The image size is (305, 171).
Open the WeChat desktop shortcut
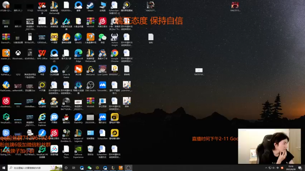pyautogui.click(x=103, y=38)
